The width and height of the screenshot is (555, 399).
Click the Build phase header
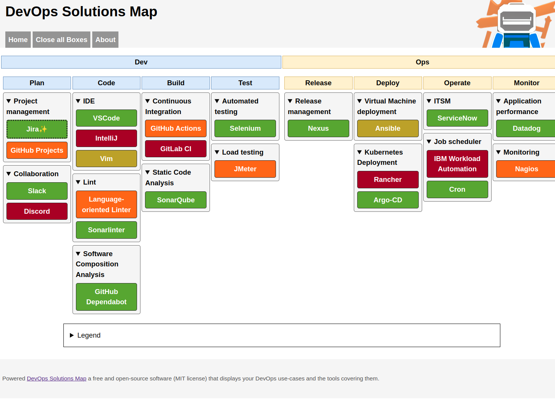176,83
